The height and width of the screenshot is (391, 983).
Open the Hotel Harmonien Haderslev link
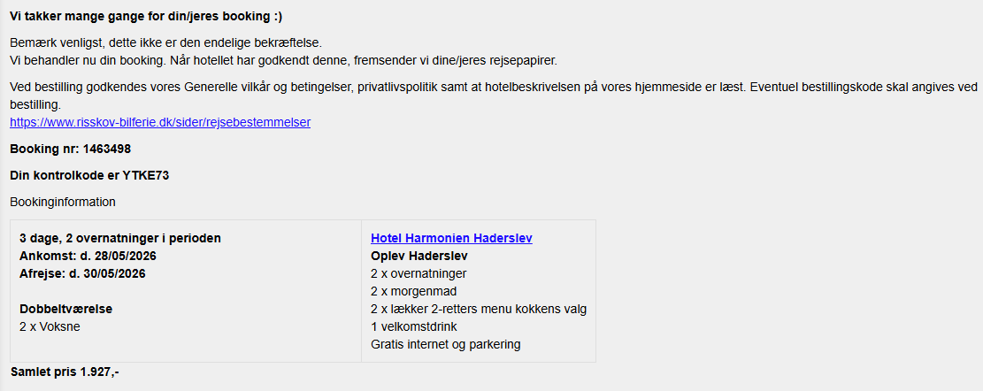[x=451, y=238]
